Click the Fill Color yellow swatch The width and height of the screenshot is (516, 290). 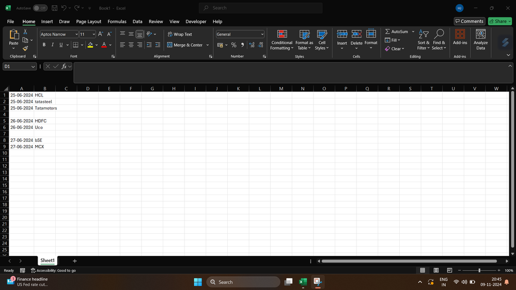click(x=90, y=45)
